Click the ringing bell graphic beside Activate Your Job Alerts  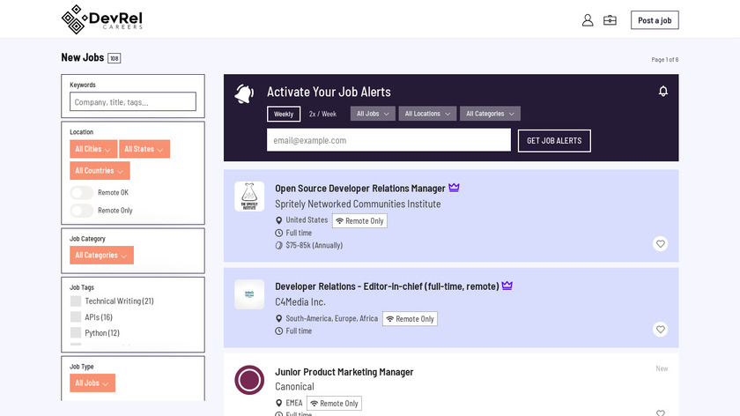click(x=245, y=94)
